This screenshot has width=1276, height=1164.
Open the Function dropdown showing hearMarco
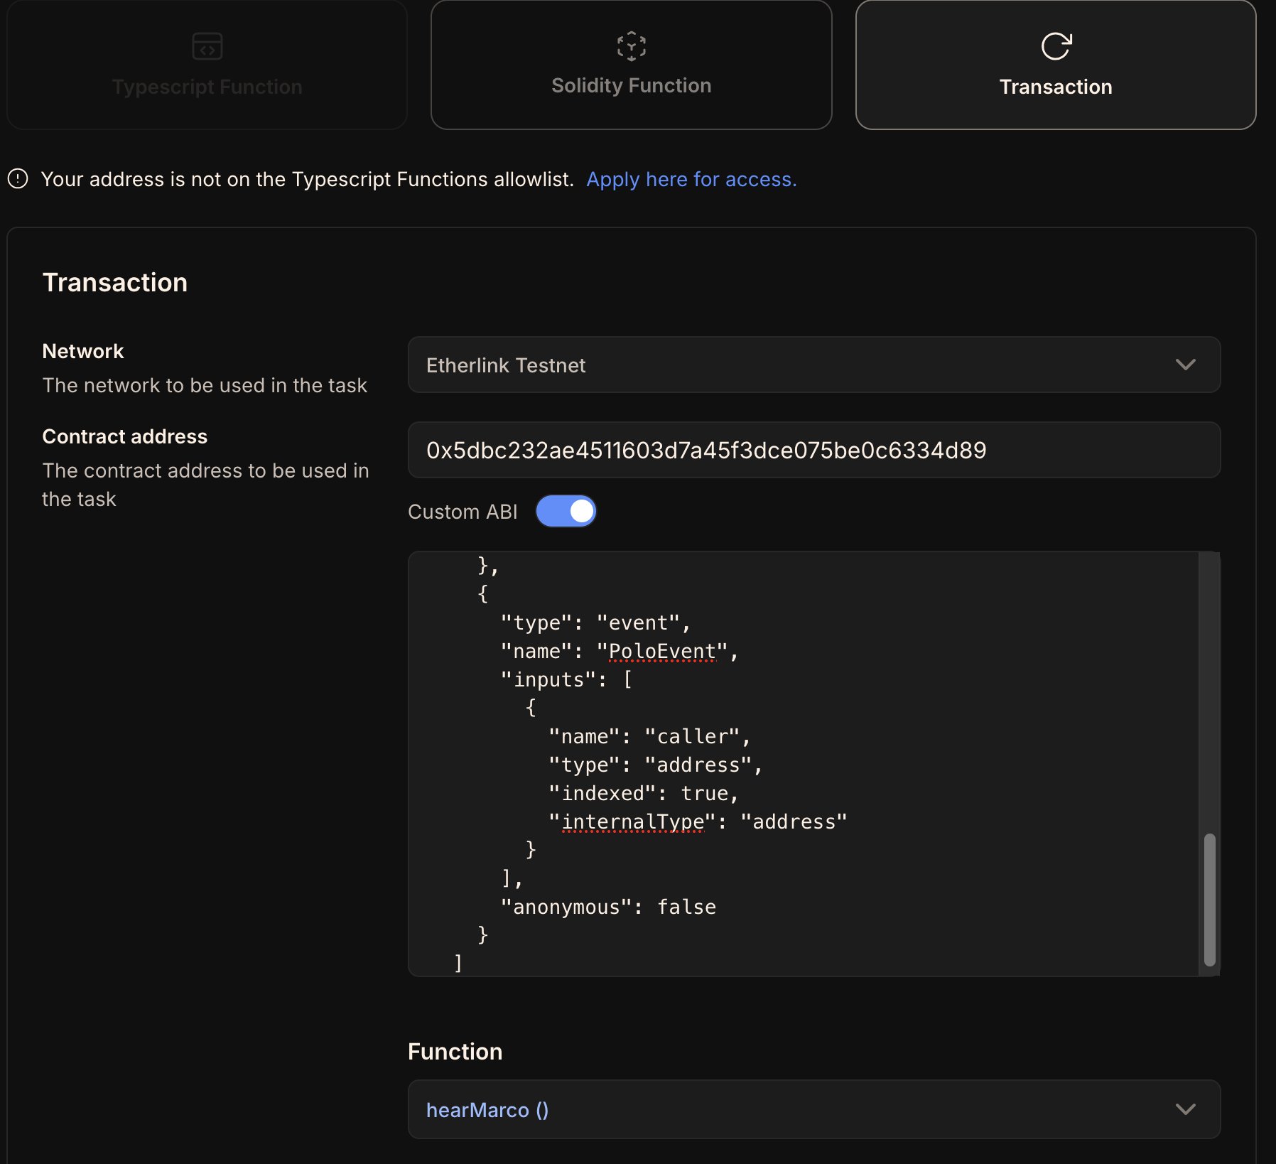click(x=813, y=1109)
